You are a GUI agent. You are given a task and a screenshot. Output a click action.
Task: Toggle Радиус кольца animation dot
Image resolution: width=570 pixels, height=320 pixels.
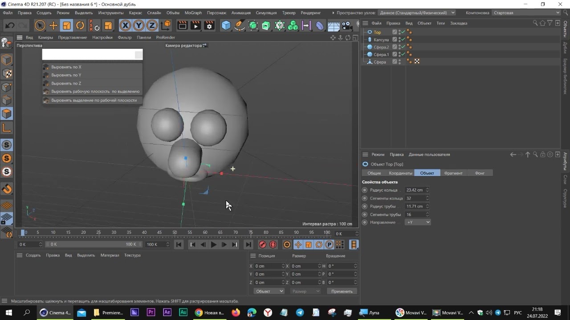click(x=365, y=190)
